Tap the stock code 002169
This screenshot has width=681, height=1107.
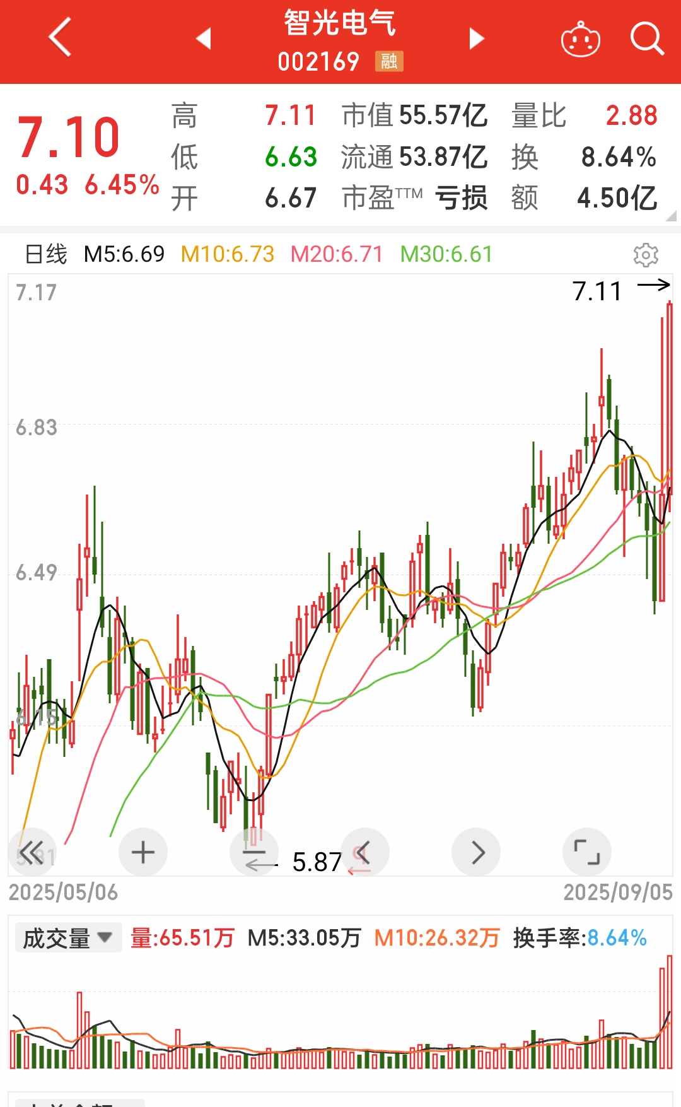[x=318, y=62]
